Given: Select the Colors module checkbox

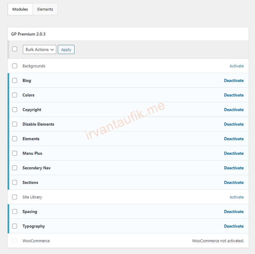Looking at the screenshot, I should (15, 95).
